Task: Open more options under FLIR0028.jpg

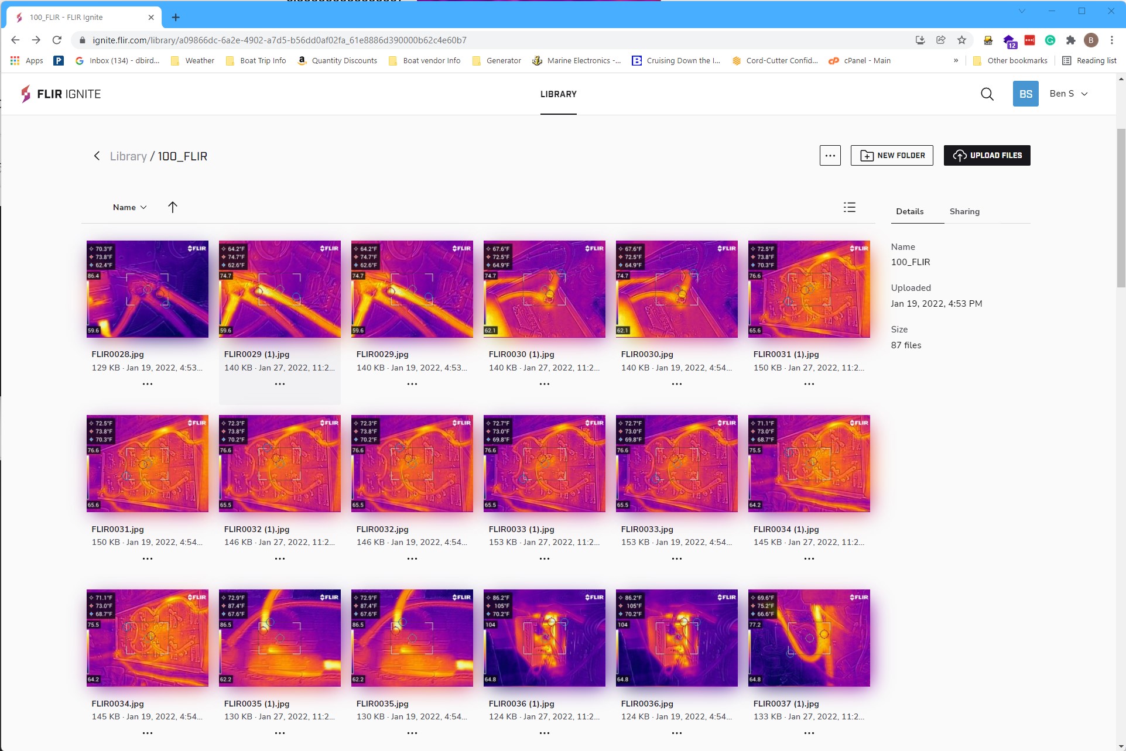Action: (147, 385)
